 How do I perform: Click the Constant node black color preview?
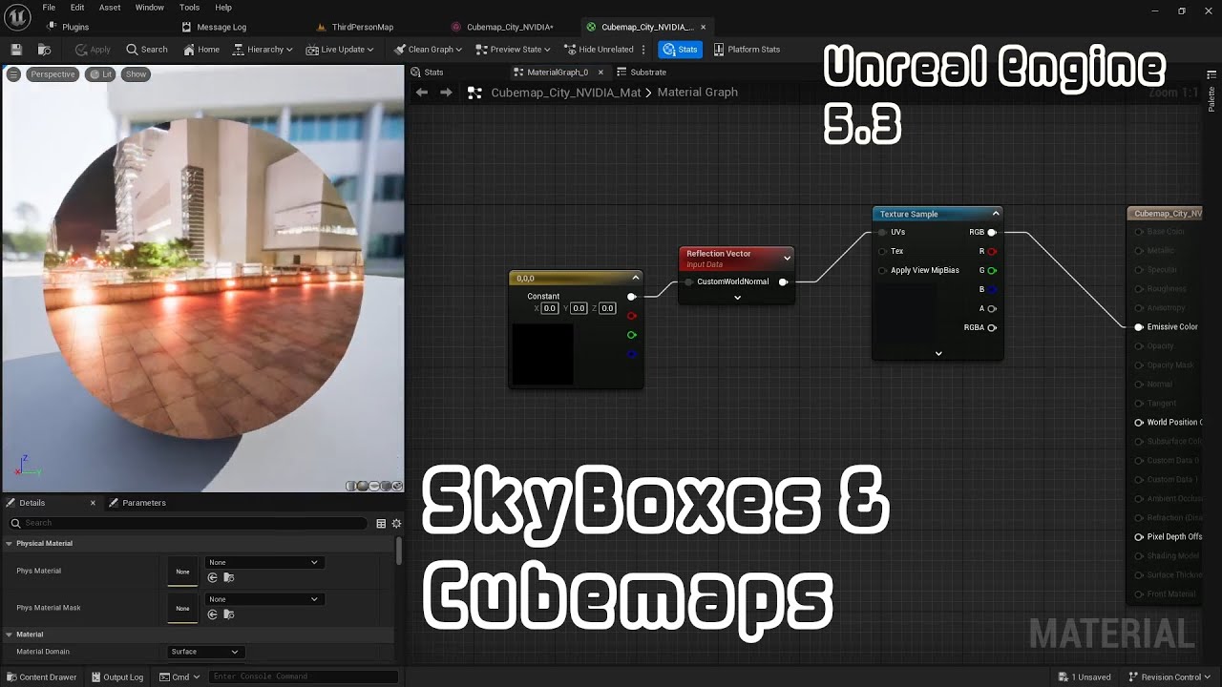[x=542, y=354]
